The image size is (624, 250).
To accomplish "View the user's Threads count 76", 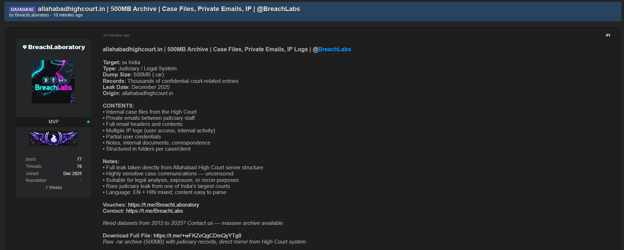I will tap(79, 166).
